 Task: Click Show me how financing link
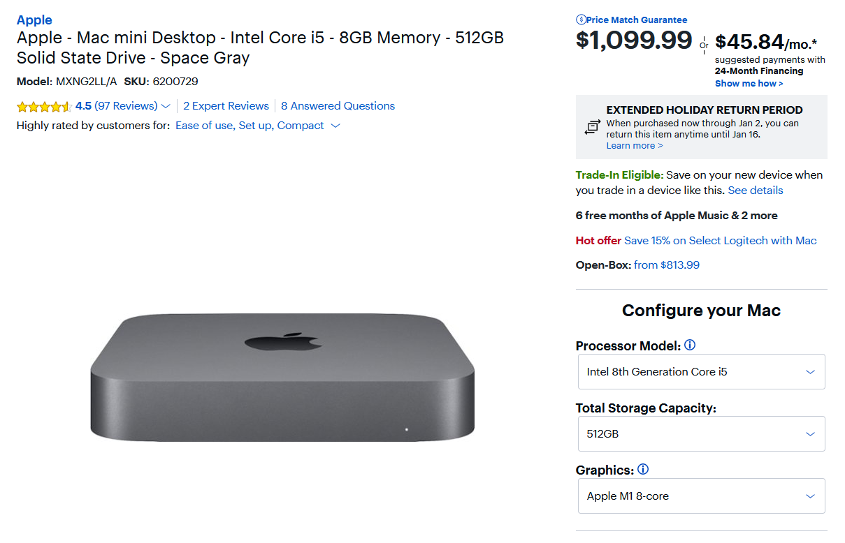click(x=749, y=83)
